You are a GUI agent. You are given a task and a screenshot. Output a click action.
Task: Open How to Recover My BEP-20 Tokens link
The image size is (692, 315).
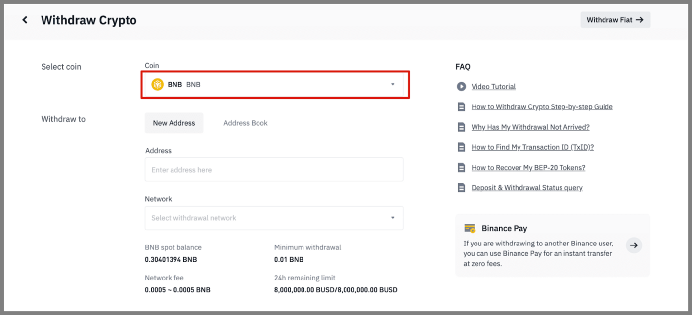pyautogui.click(x=528, y=168)
